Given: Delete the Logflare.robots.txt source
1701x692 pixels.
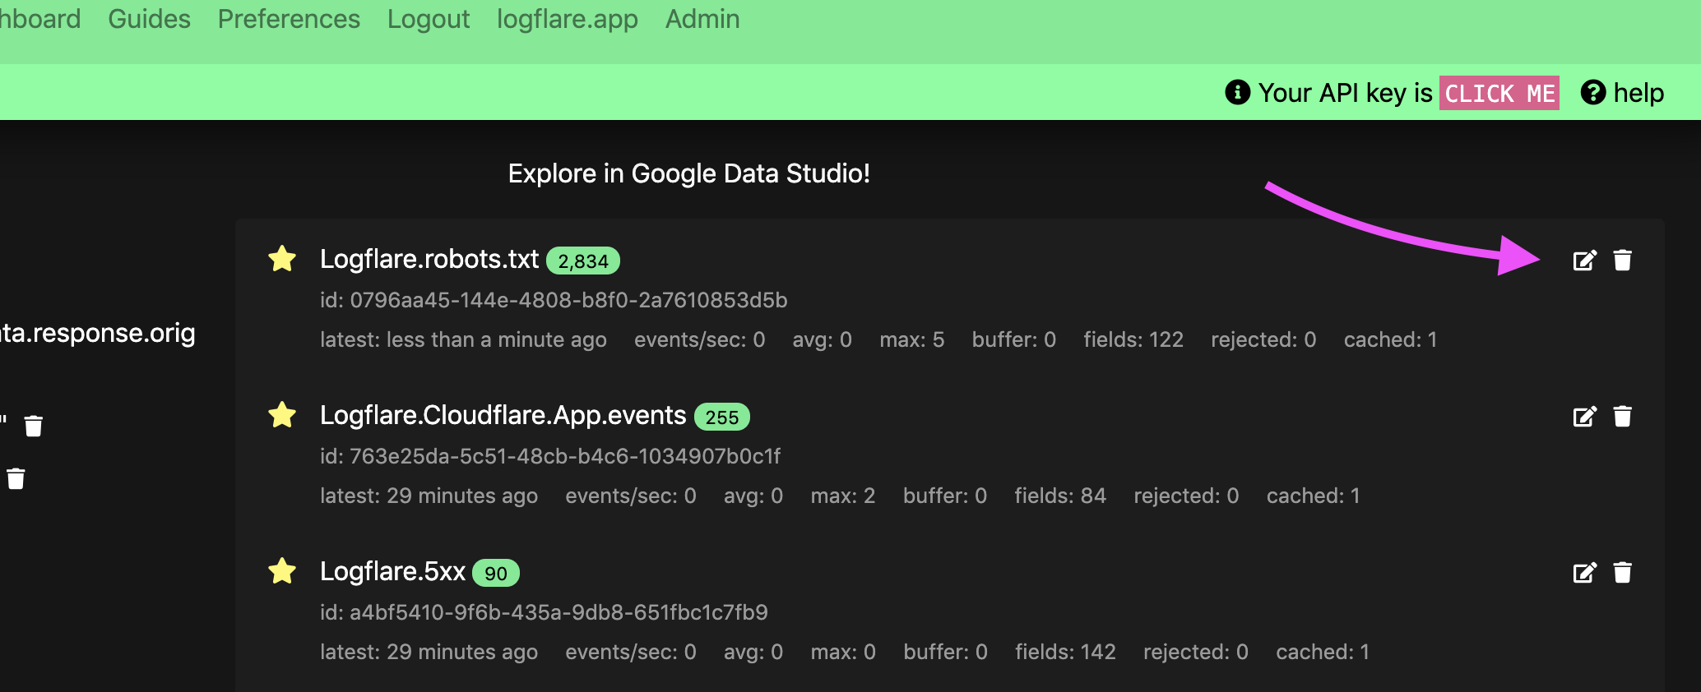Looking at the screenshot, I should pyautogui.click(x=1622, y=261).
